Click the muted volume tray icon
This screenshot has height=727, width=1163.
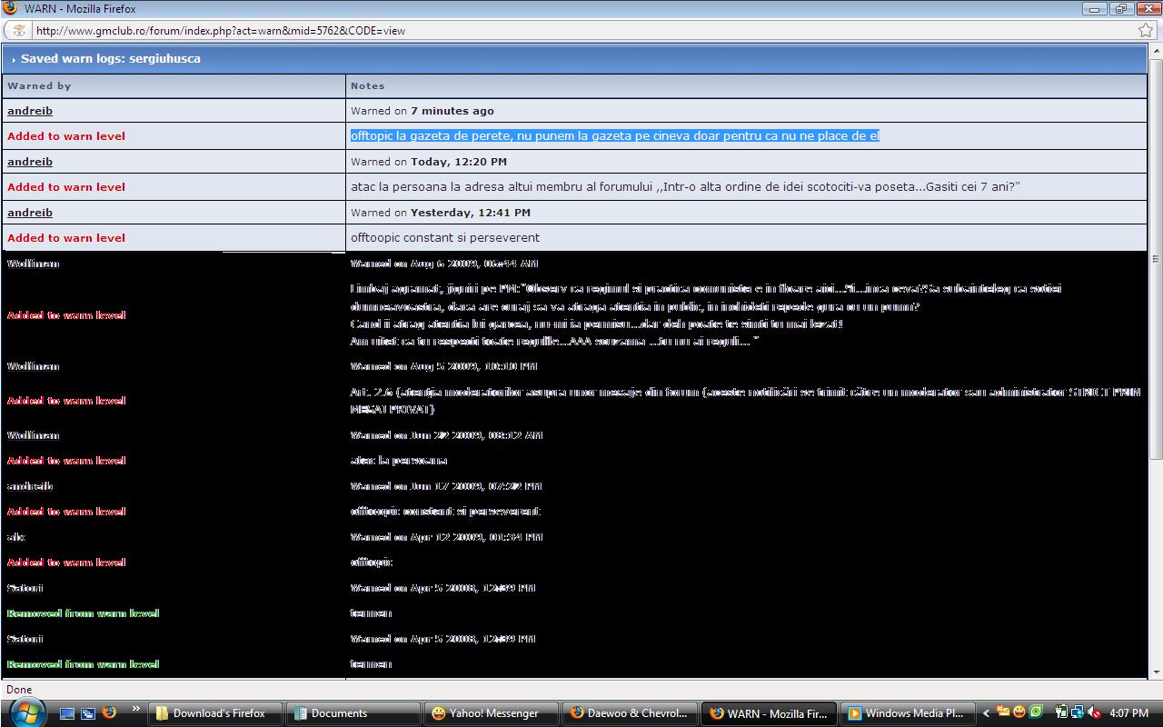point(1095,713)
